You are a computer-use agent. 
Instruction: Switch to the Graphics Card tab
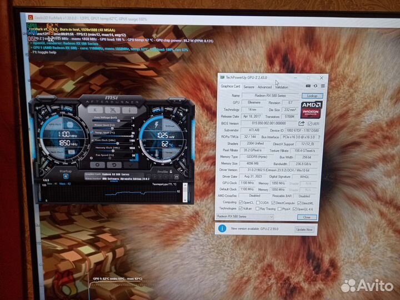click(231, 87)
